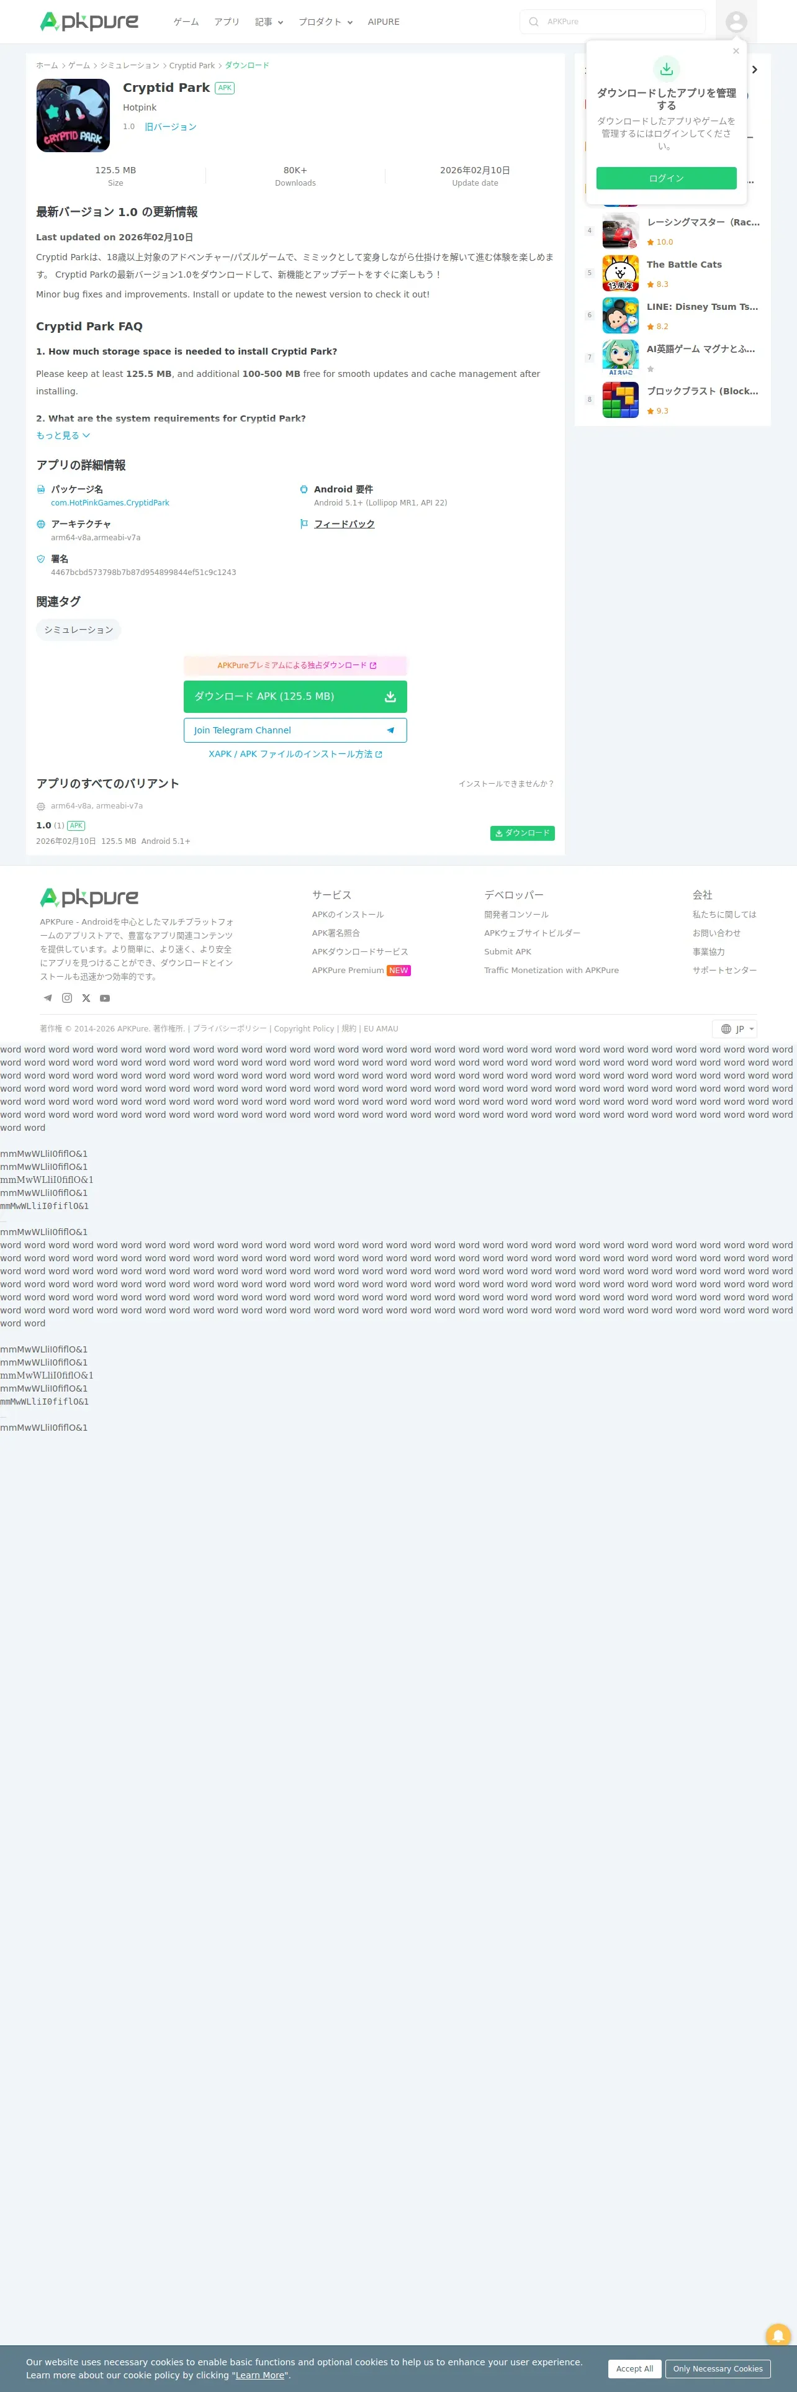The width and height of the screenshot is (797, 2392).
Task: Click the package name icon
Action: pyautogui.click(x=41, y=489)
